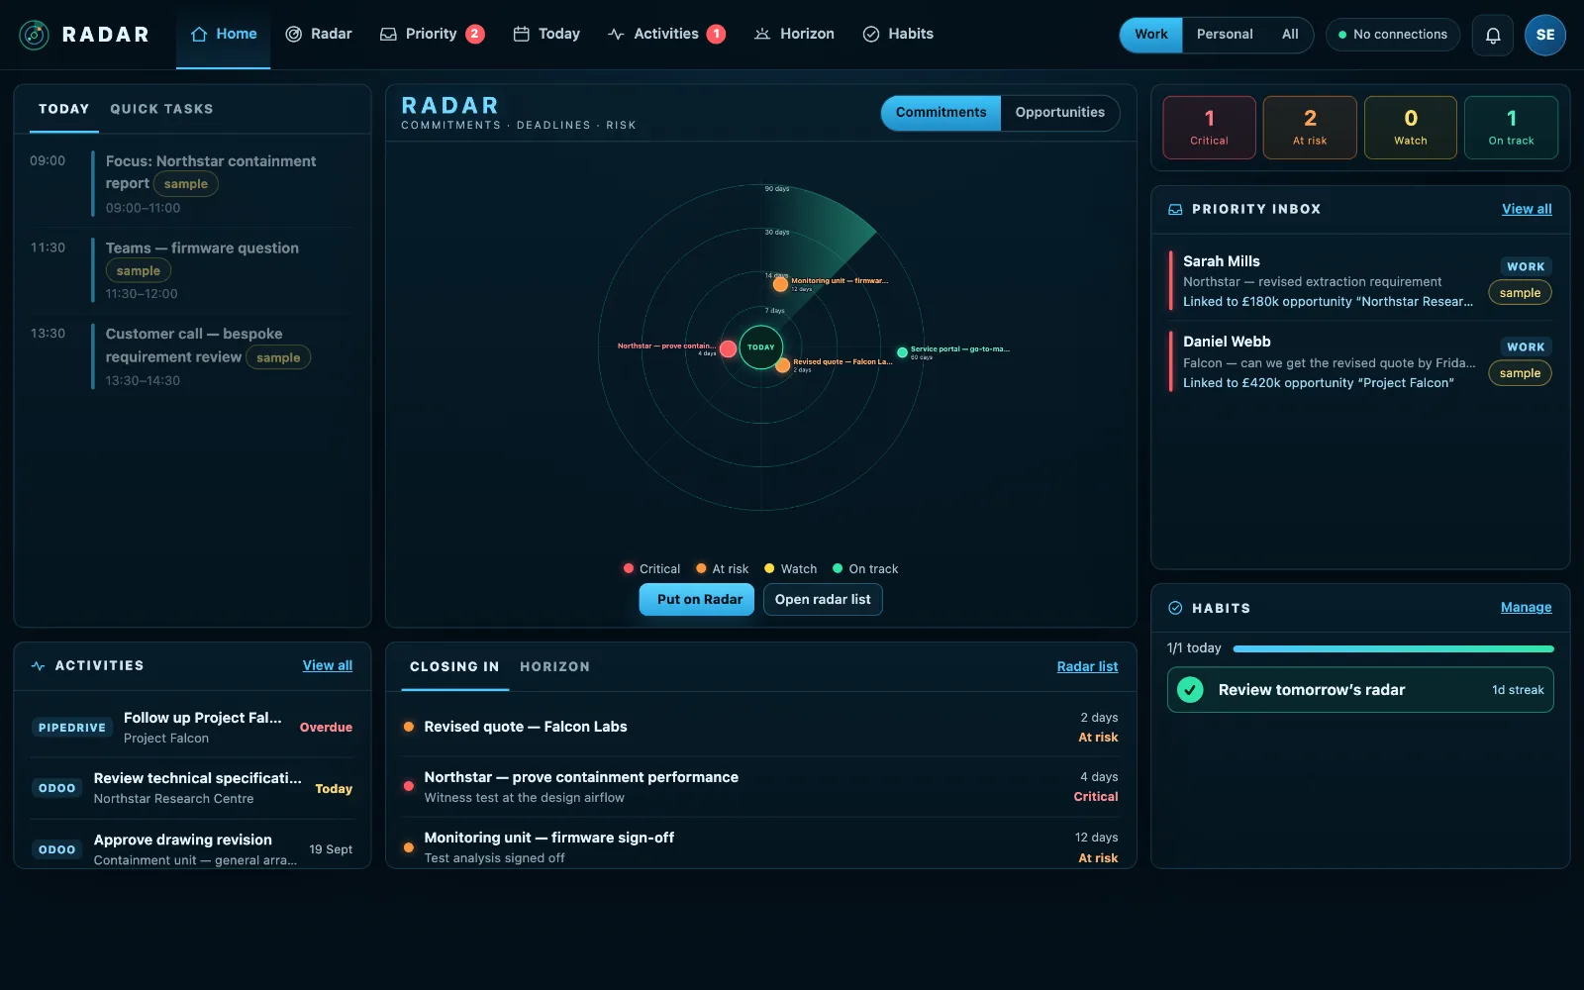Open Review technical specification activity
1584x990 pixels.
(192, 788)
